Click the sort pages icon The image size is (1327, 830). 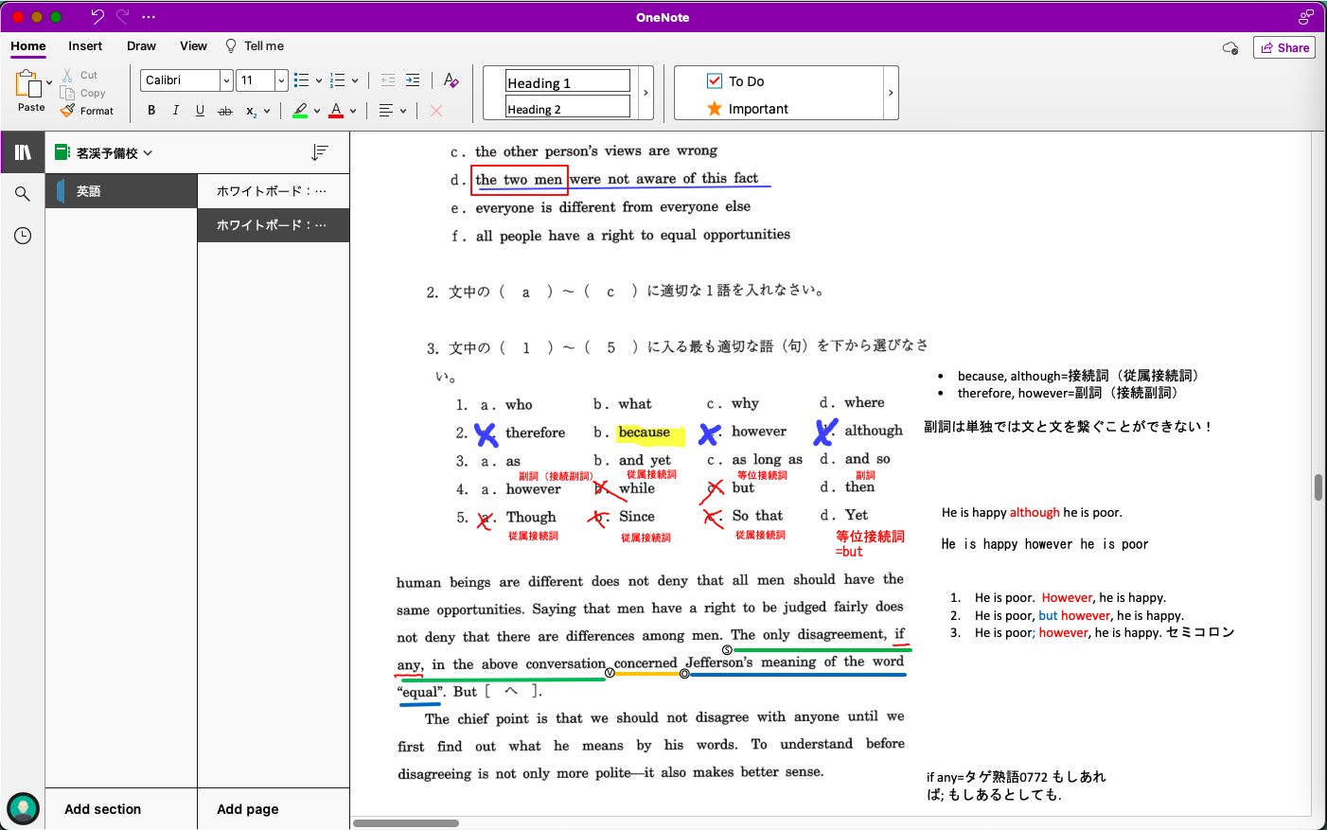pos(320,152)
